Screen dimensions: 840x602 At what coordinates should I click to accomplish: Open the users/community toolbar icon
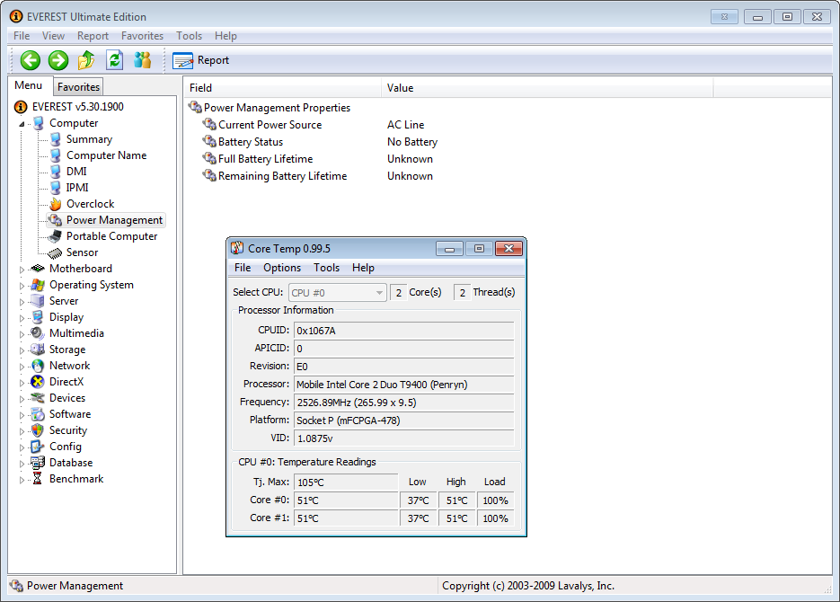point(142,60)
